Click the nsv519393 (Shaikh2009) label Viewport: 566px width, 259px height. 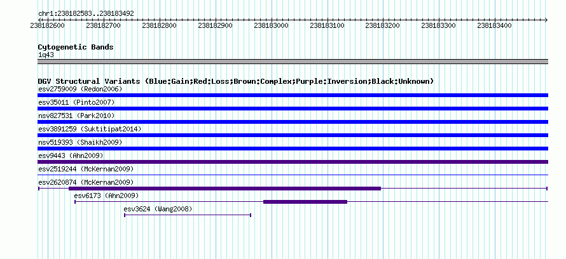coord(80,142)
